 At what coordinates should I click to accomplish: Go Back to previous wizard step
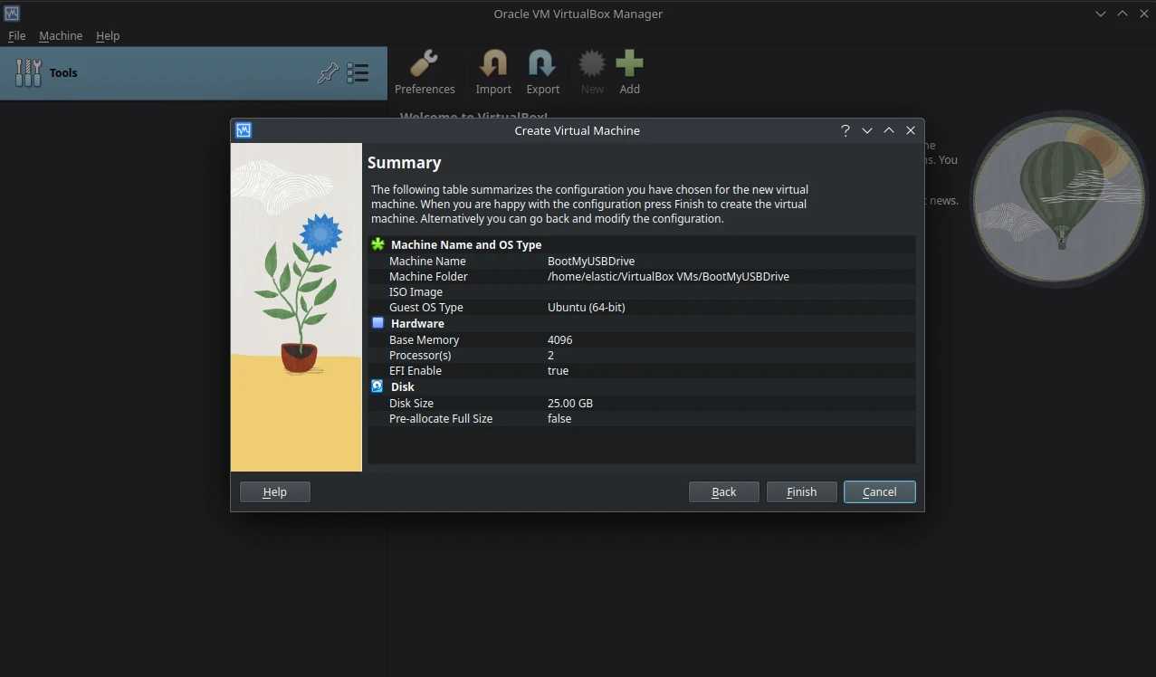(x=724, y=491)
